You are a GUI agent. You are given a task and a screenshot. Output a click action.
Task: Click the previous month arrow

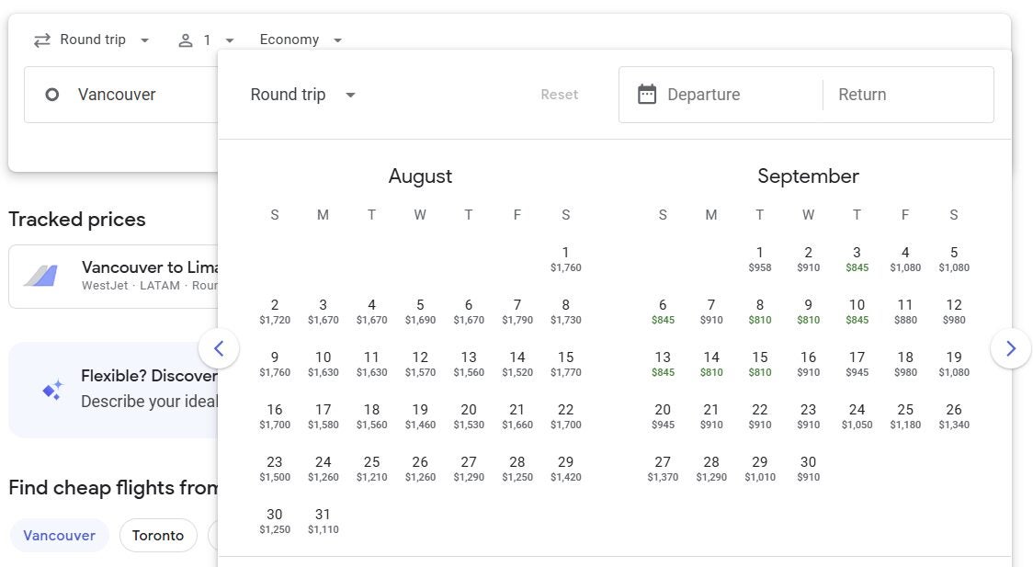tap(219, 348)
